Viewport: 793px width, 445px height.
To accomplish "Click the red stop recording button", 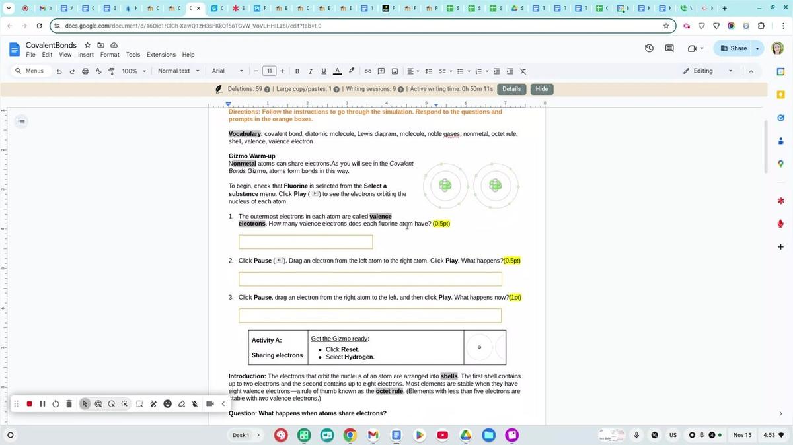I will click(29, 404).
